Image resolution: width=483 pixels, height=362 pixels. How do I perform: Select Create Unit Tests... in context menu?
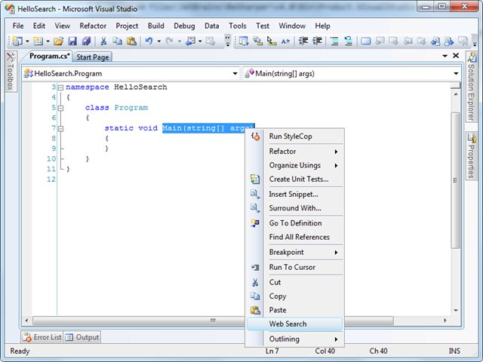coord(295,179)
